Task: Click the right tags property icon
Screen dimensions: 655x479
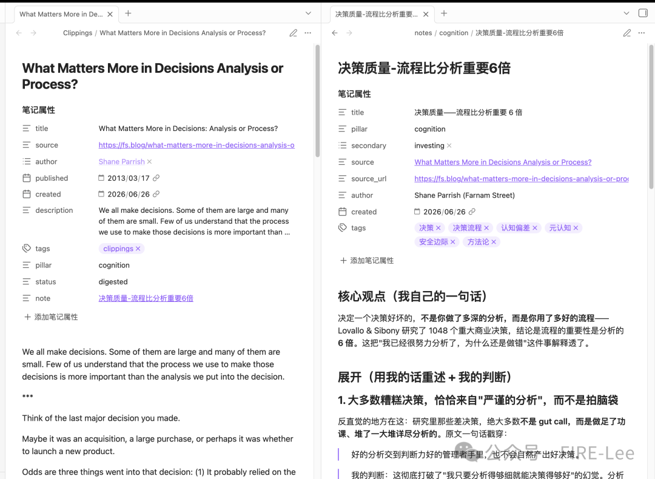Action: [x=343, y=227]
